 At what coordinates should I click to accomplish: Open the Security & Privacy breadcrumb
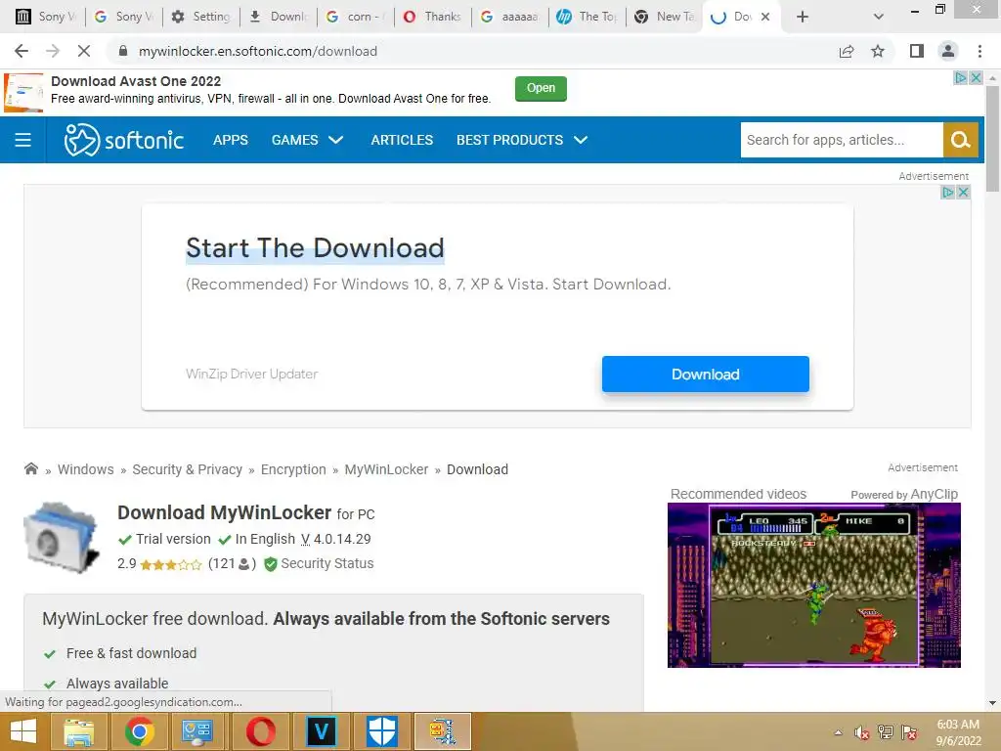[x=187, y=469]
